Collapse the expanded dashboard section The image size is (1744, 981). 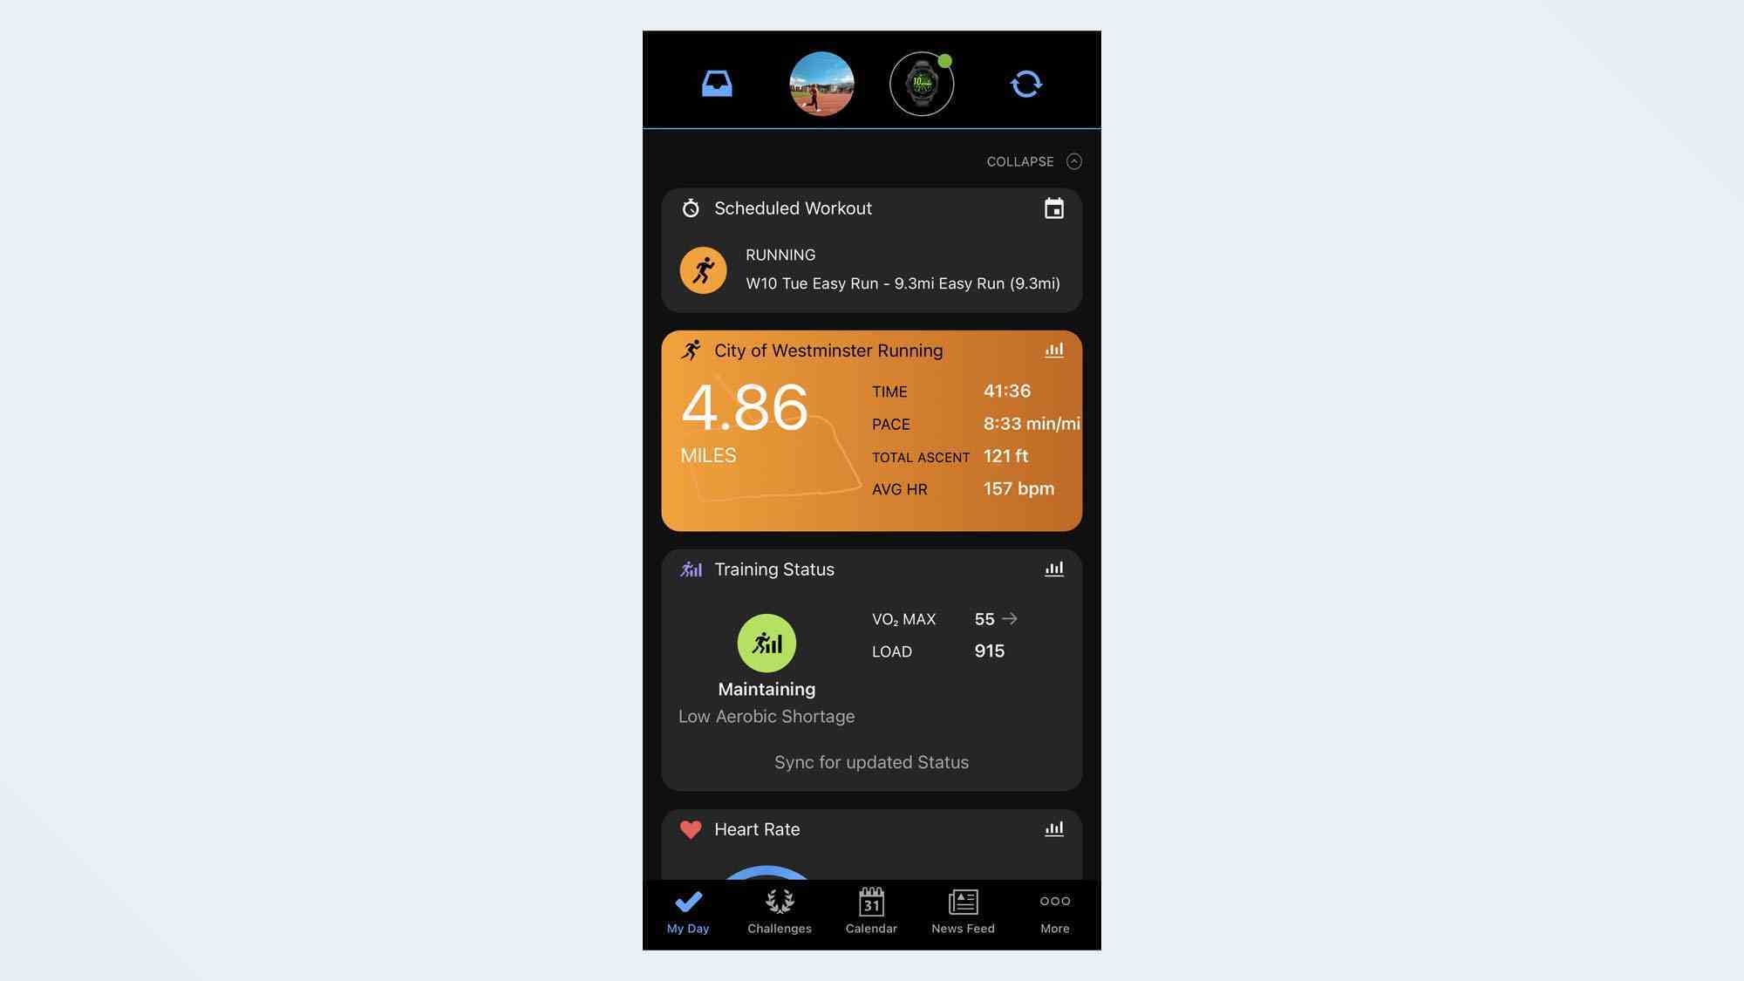tap(1032, 160)
